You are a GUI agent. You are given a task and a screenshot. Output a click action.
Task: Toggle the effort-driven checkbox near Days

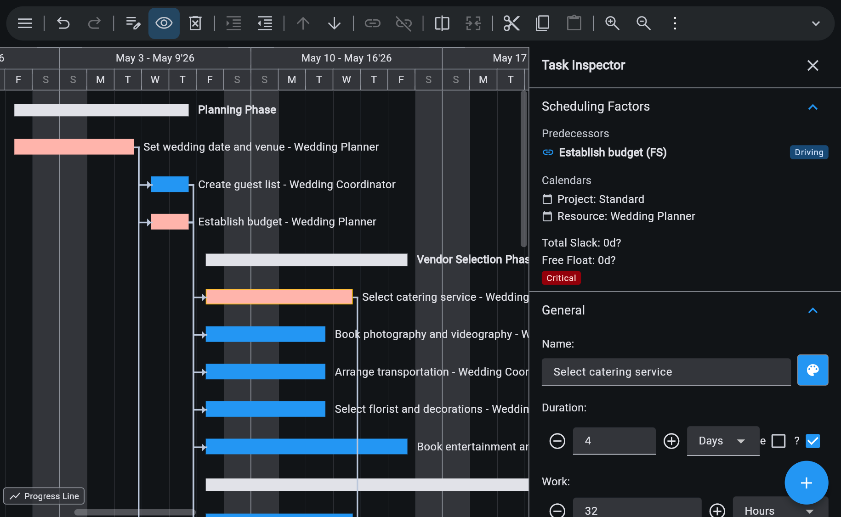pyautogui.click(x=778, y=441)
